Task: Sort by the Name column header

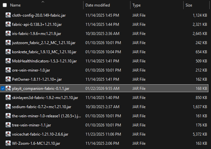Action: (x=15, y=5)
